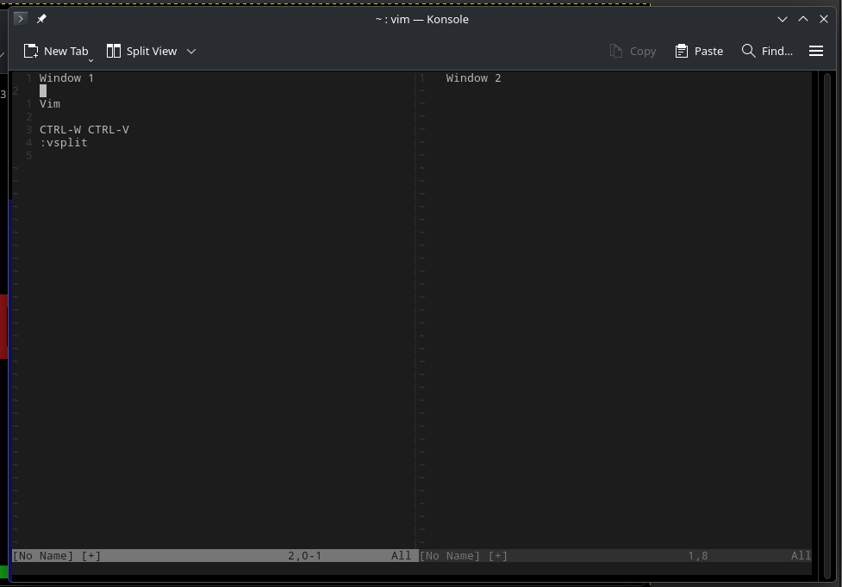This screenshot has width=842, height=587.
Task: Click the Copy toolbar icon
Action: (x=633, y=52)
